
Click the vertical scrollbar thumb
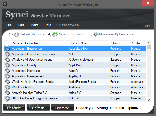click(149, 47)
